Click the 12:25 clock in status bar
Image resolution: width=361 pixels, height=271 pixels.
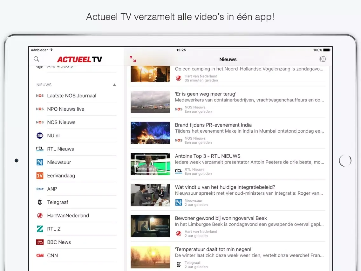click(x=181, y=50)
